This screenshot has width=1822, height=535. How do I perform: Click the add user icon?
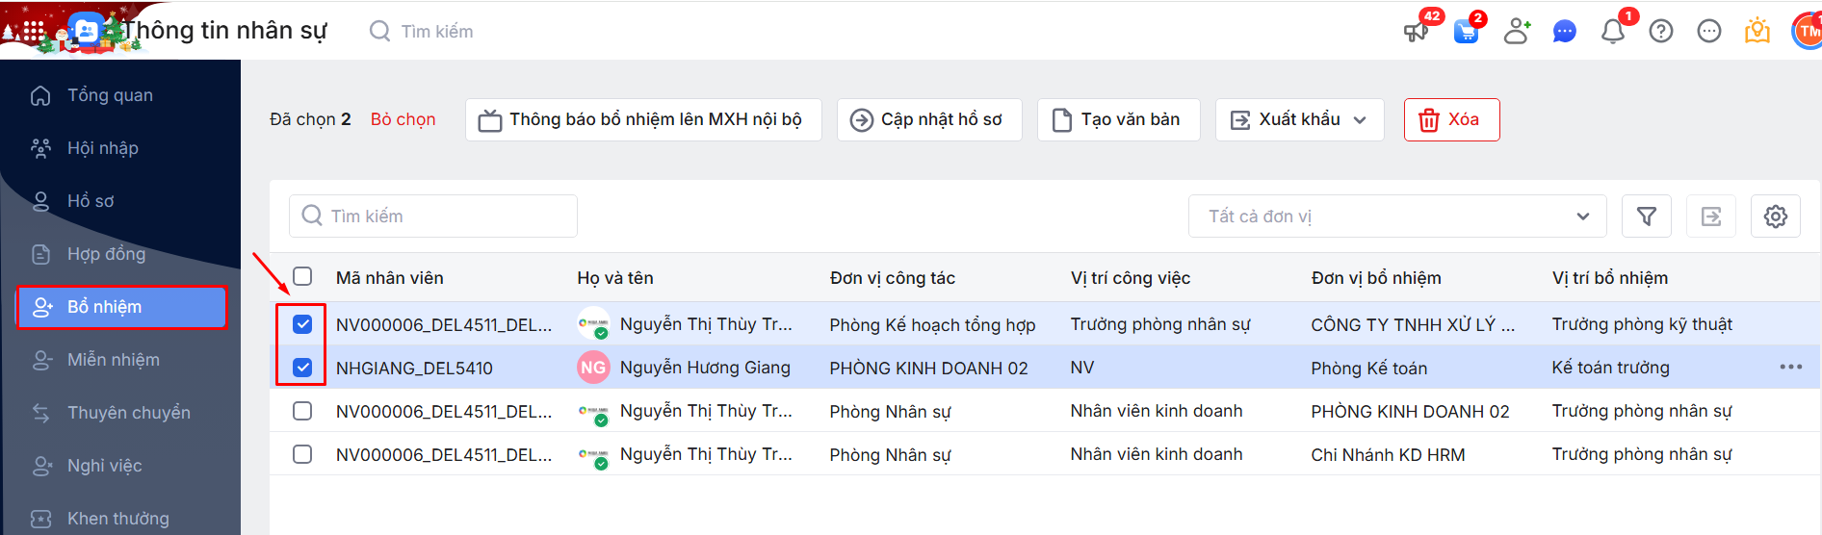click(1517, 32)
